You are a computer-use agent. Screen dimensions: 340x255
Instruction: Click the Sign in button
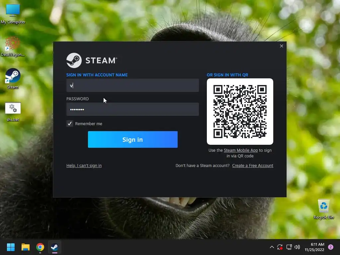[x=133, y=139]
